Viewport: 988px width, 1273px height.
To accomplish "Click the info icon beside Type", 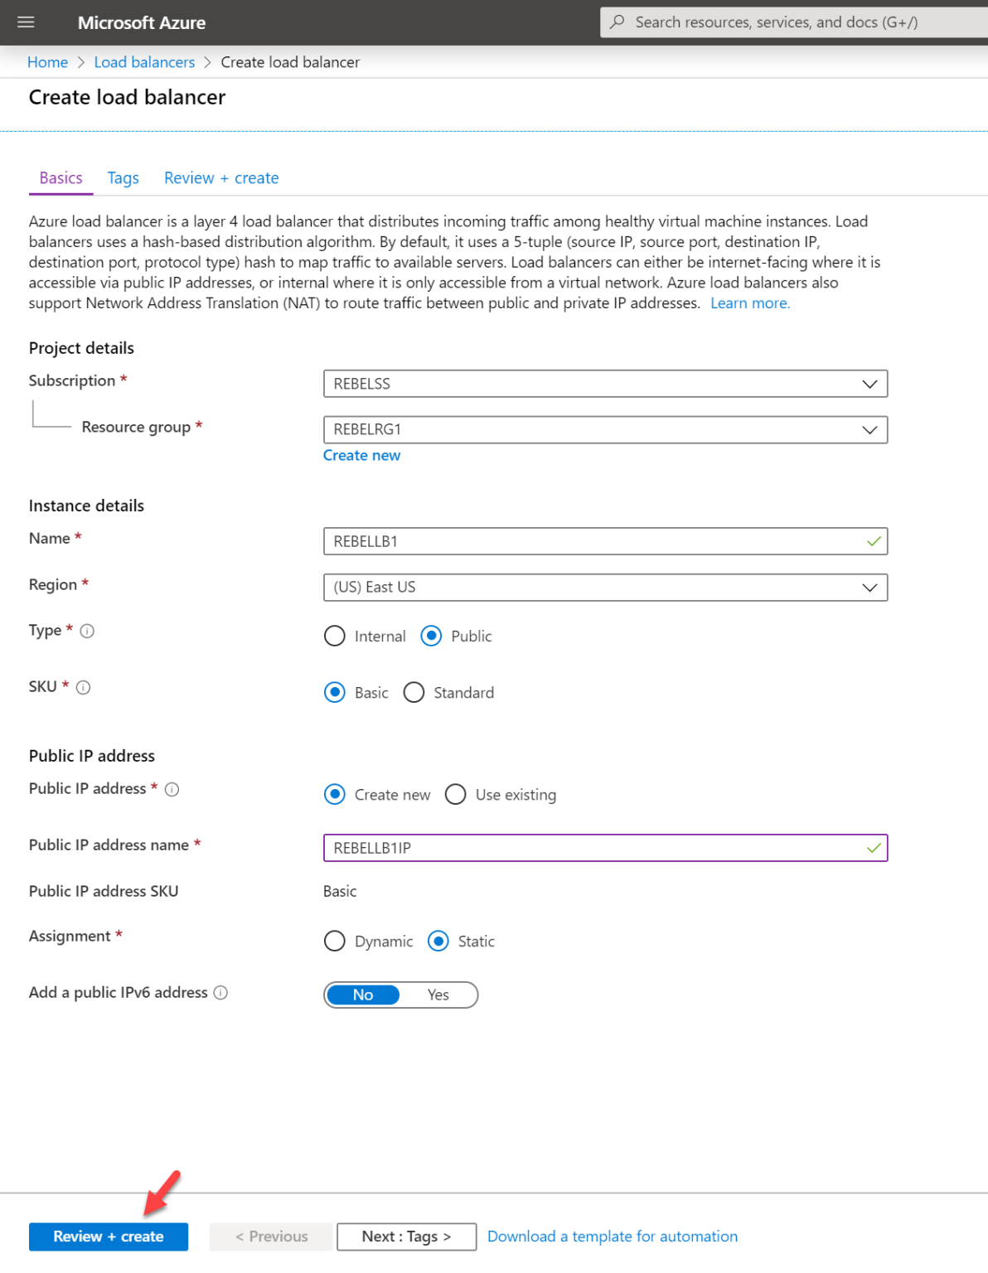I will pos(86,631).
